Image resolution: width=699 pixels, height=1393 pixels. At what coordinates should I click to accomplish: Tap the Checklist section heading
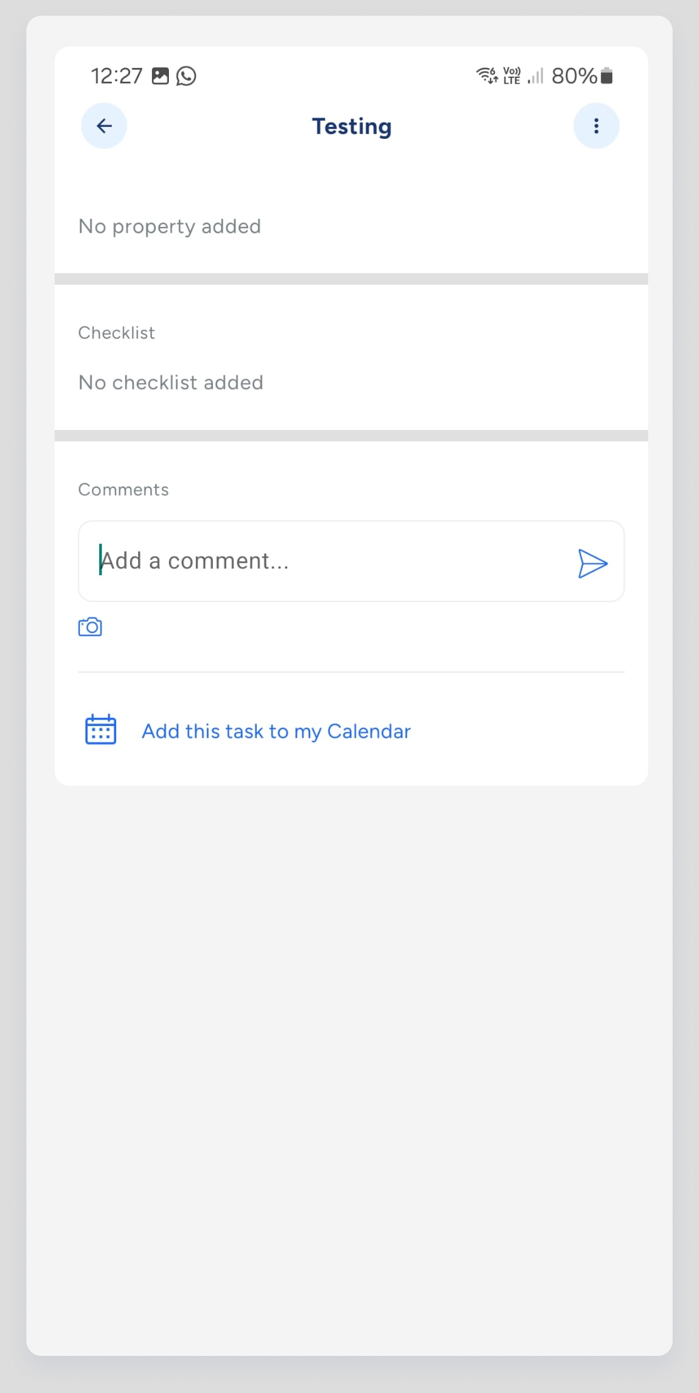pyautogui.click(x=116, y=333)
